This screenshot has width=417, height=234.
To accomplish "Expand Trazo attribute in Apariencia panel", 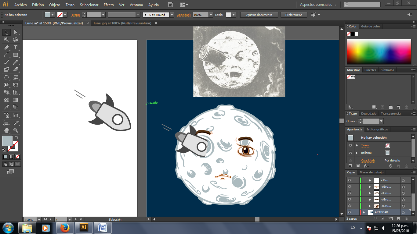I will click(x=357, y=145).
